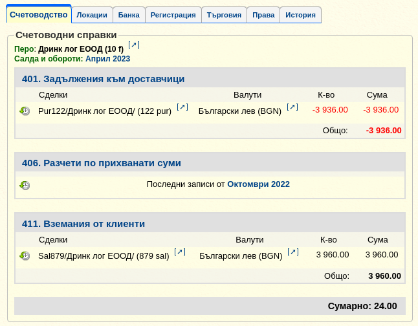This screenshot has height=326, width=418.
Task: Click history clock icon beside Pur122 deal
Action: click(25, 111)
